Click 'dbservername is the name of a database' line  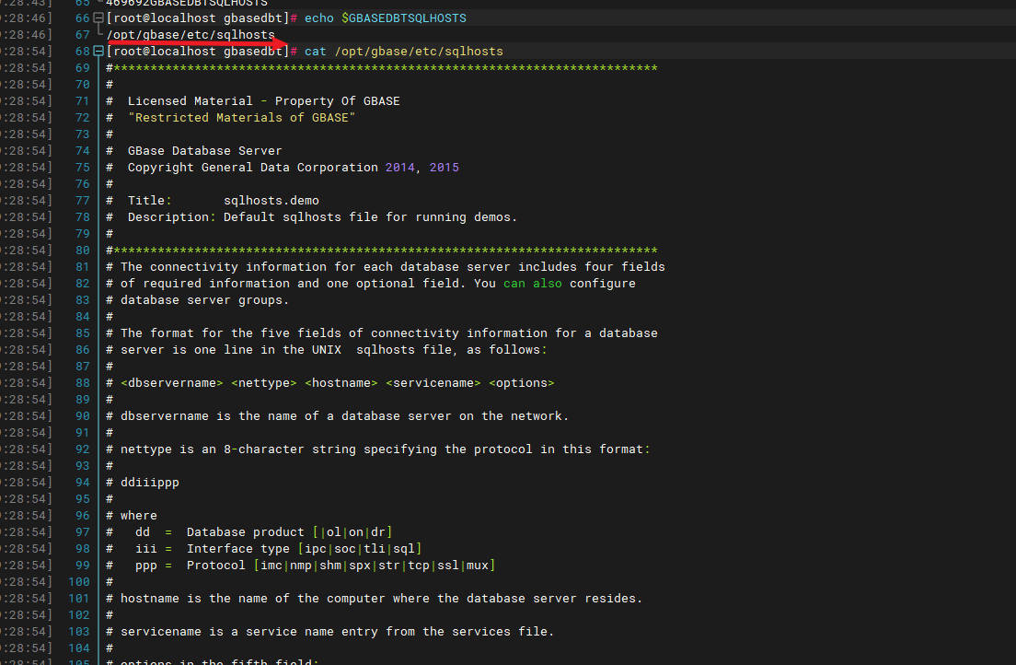345,416
